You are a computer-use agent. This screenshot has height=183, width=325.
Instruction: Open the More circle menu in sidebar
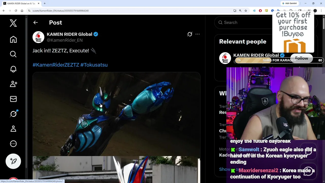coord(13,144)
